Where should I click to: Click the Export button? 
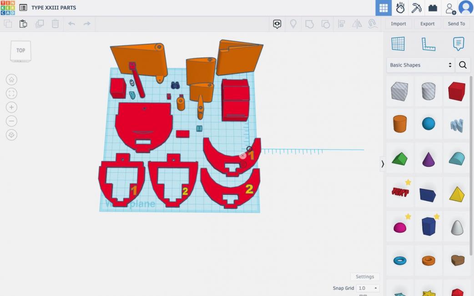tap(427, 24)
